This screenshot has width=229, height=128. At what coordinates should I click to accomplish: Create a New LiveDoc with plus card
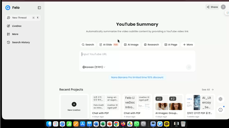[x=74, y=106]
